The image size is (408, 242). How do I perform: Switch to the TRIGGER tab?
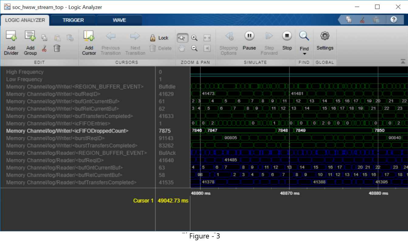click(73, 20)
